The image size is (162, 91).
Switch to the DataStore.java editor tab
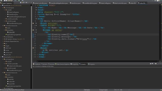pos(75,3)
